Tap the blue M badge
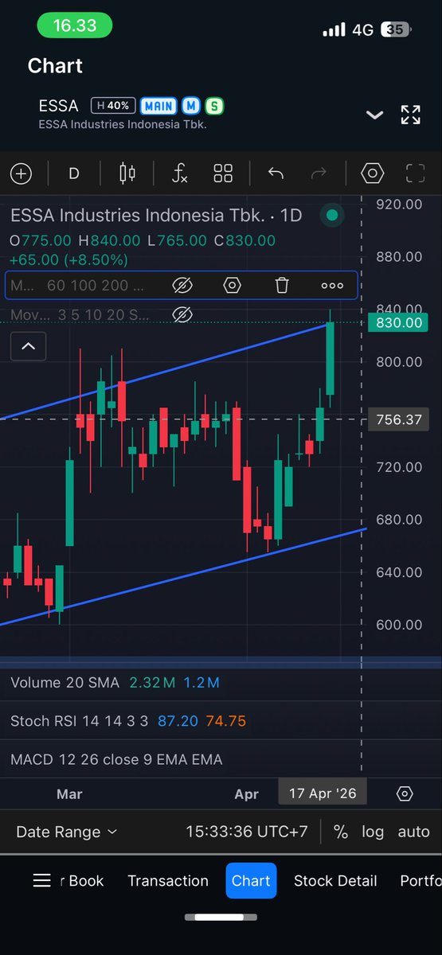Viewport: 442px width, 955px height. coord(190,105)
